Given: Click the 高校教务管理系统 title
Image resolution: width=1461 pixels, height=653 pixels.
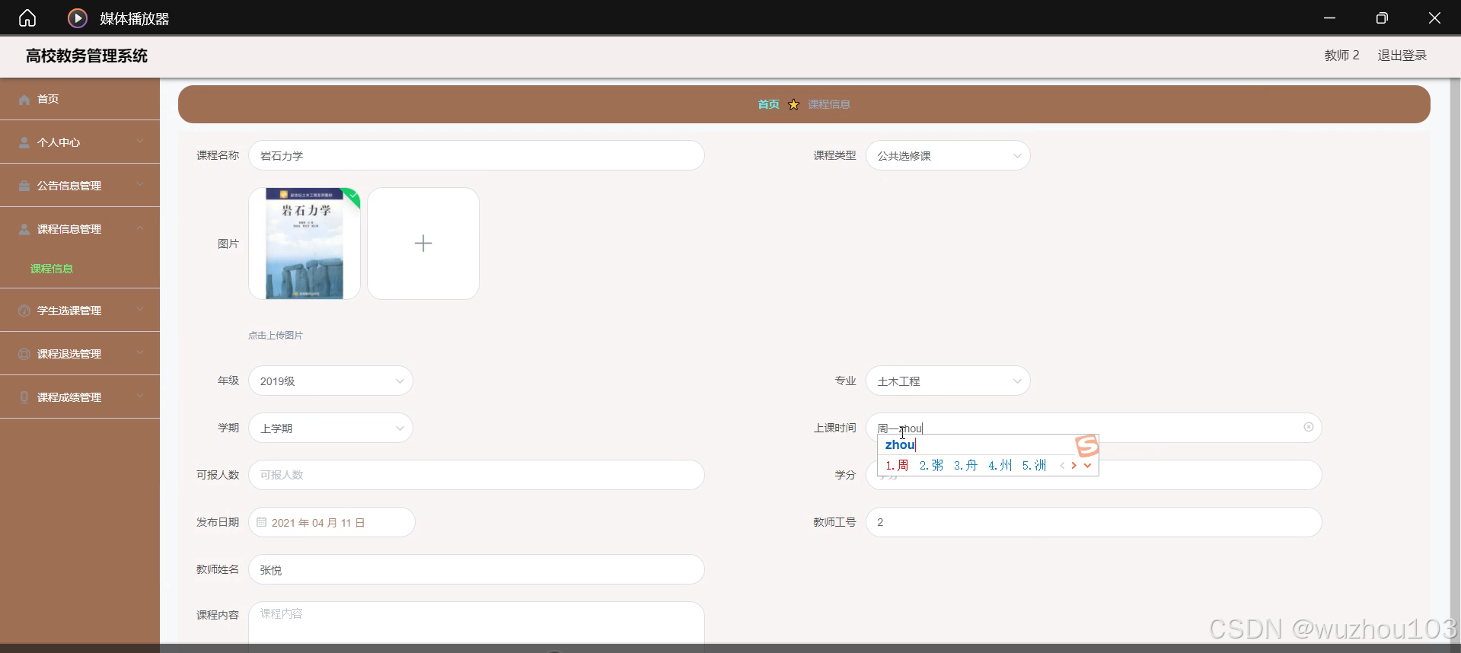Looking at the screenshot, I should coord(87,56).
